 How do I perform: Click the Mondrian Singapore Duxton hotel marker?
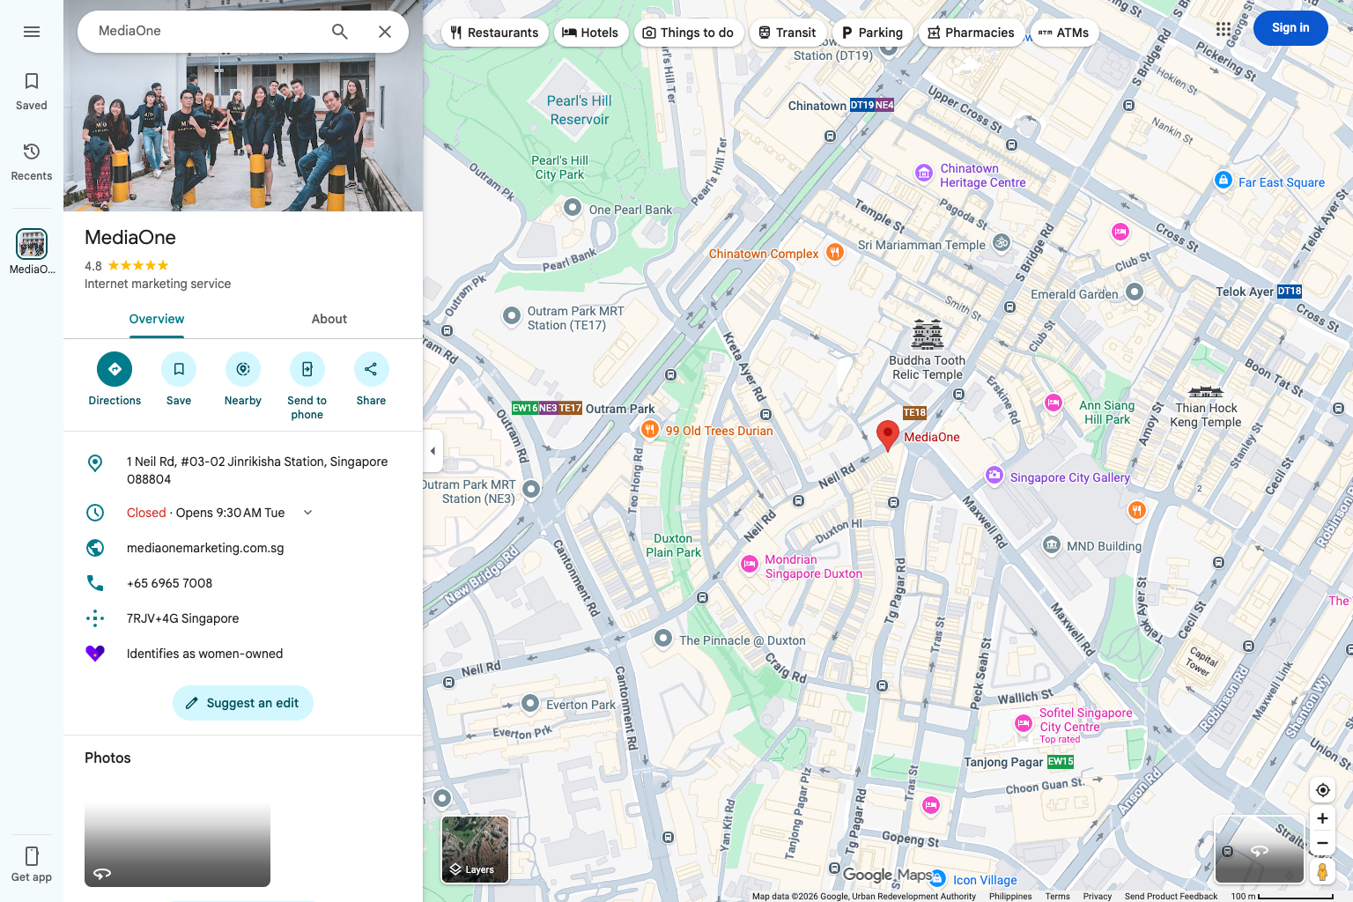(x=750, y=565)
